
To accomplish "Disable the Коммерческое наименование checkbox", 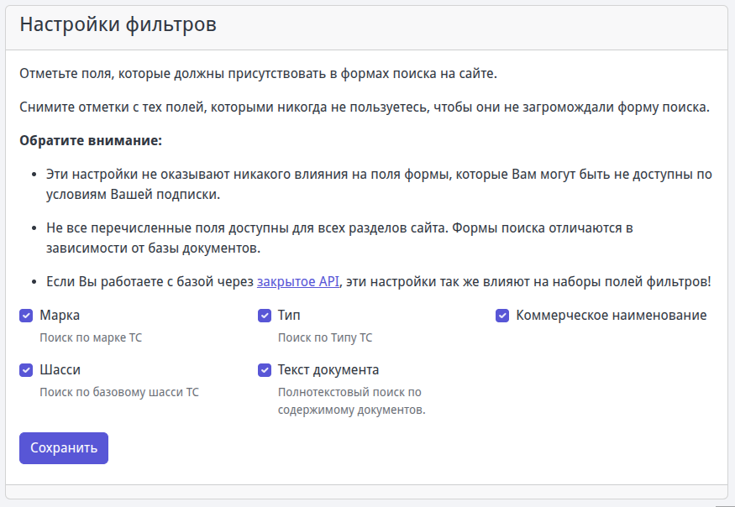I will [x=502, y=316].
